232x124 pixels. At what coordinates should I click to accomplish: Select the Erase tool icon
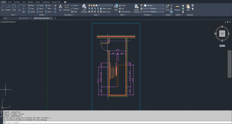pos(55,6)
